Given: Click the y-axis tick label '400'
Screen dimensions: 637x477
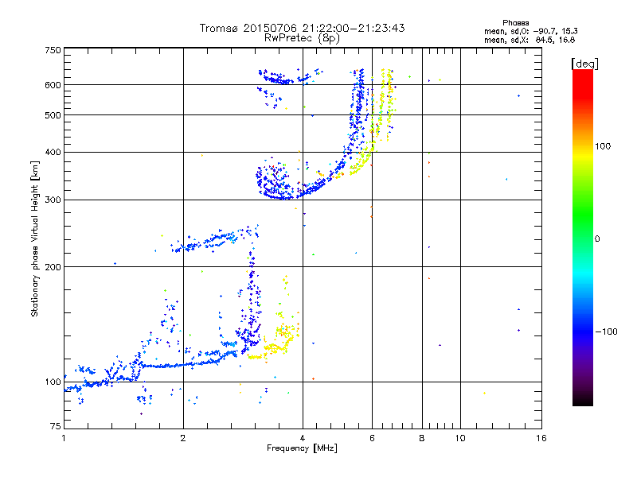Looking at the screenshot, I should tap(53, 152).
